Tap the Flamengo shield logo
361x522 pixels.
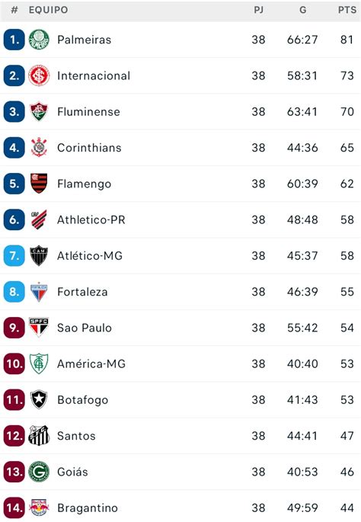pos(39,184)
